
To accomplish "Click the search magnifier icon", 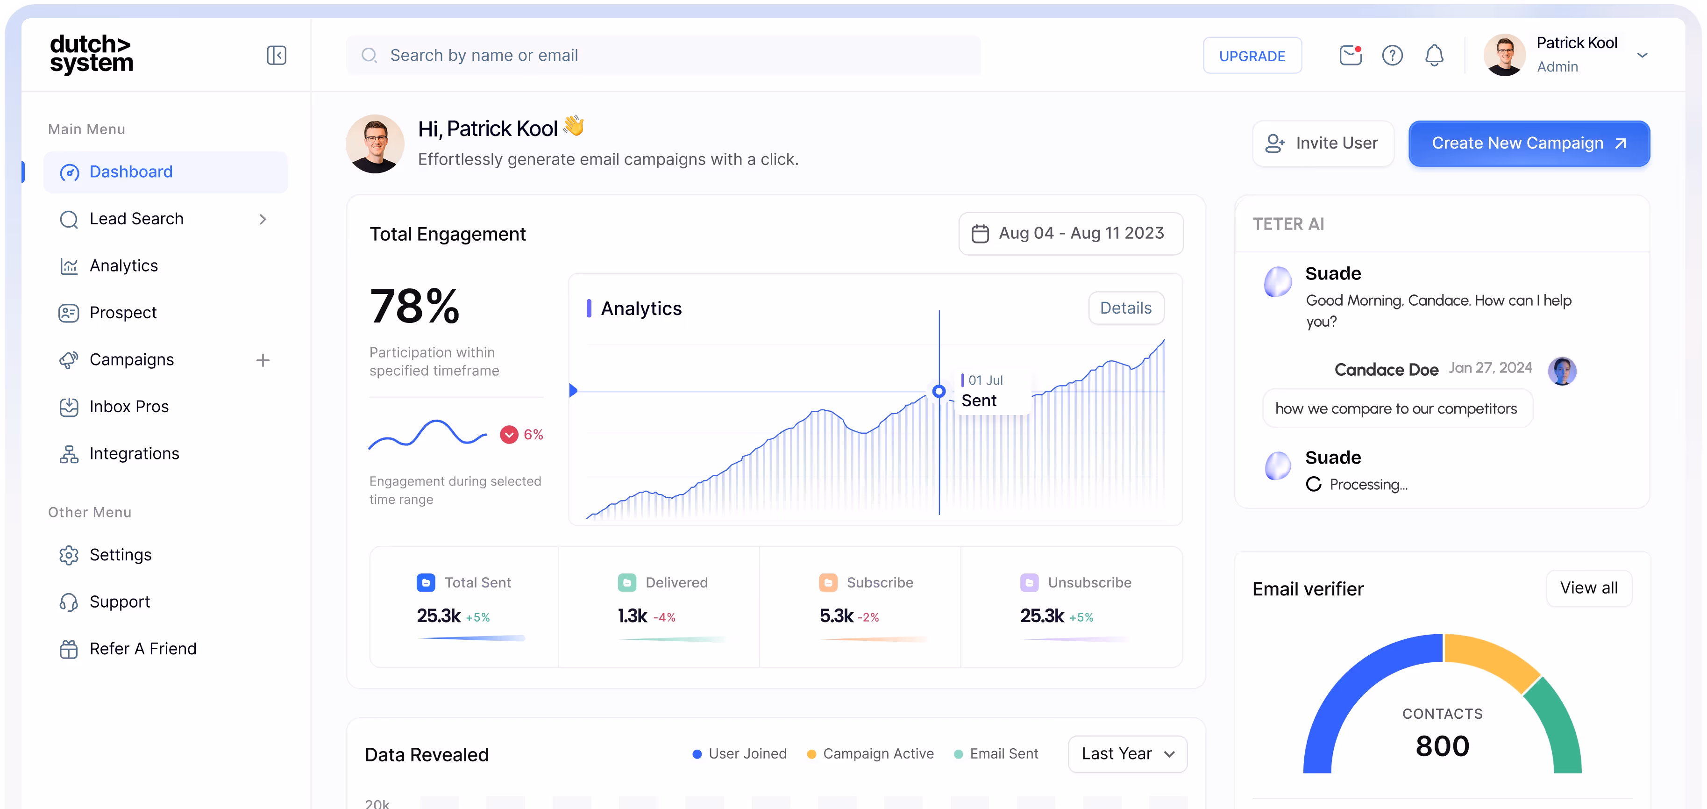I will (x=369, y=55).
